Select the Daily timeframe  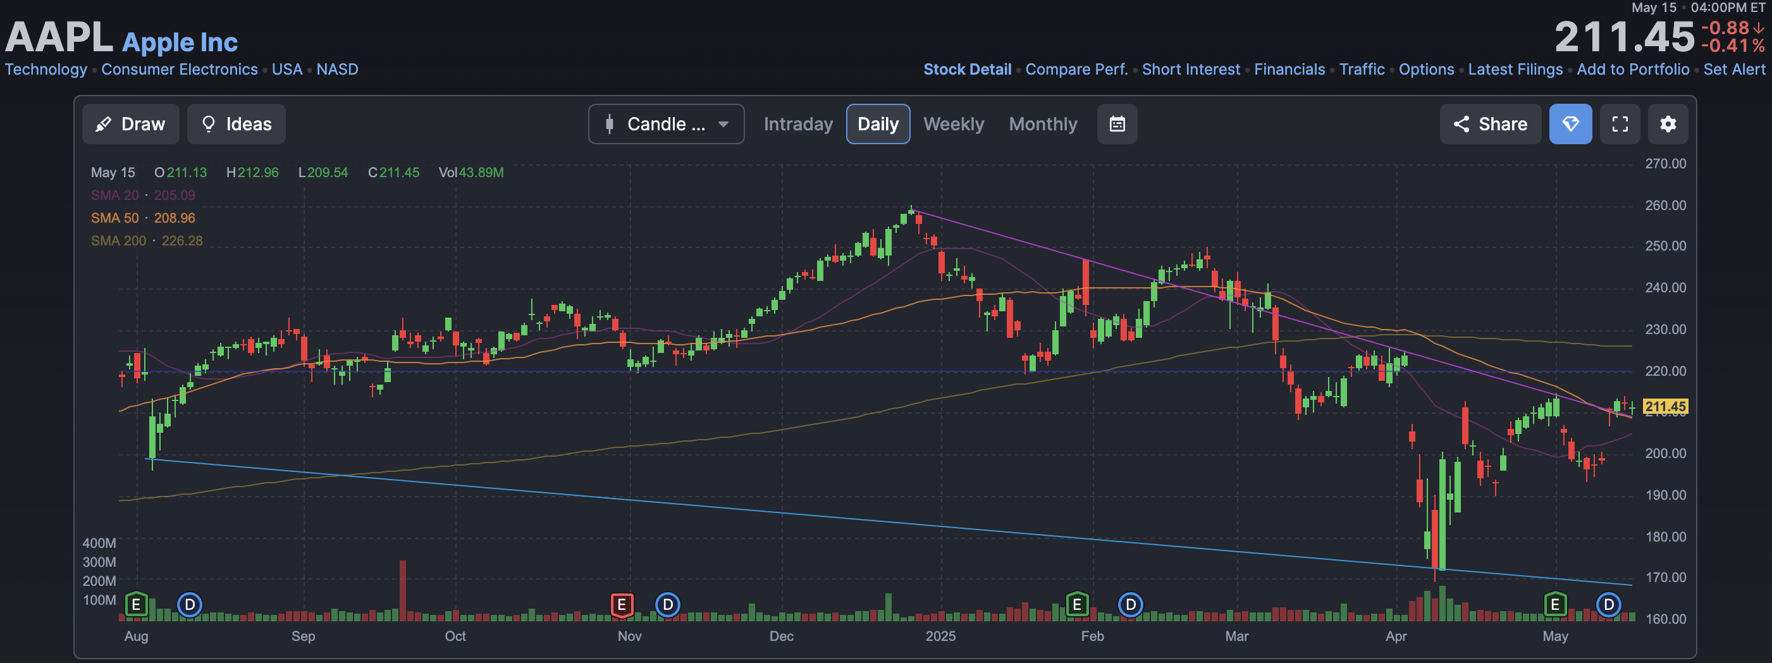878,124
